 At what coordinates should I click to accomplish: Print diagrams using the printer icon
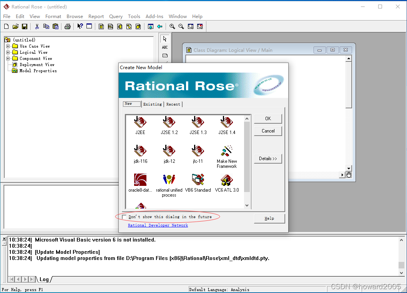[68, 26]
